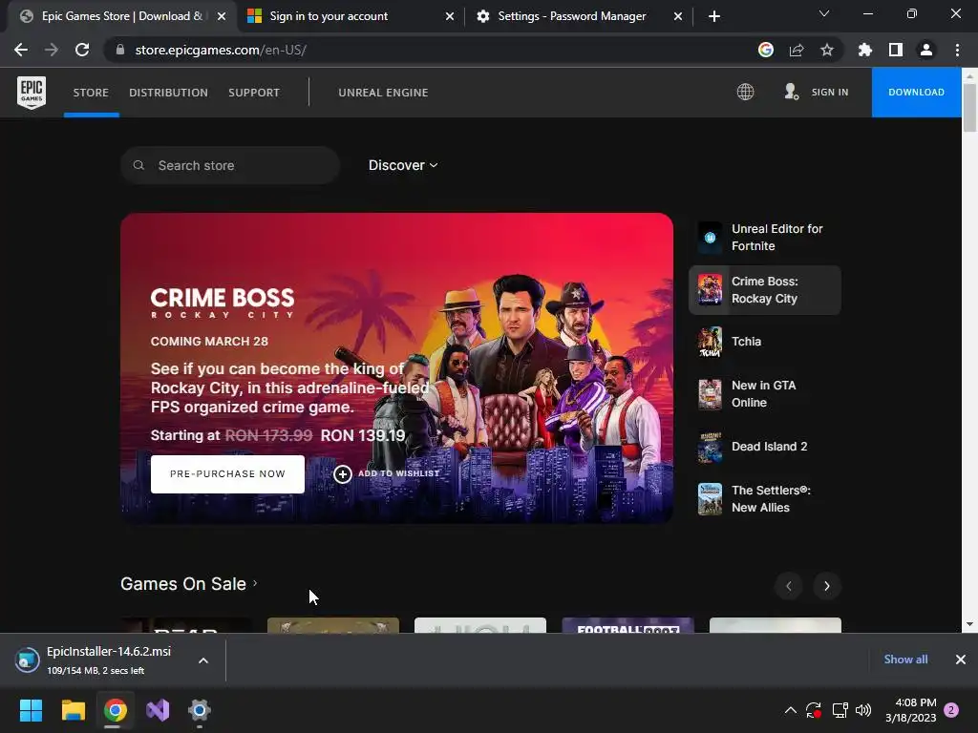Select the DISTRIBUTION nav item

[x=168, y=93]
